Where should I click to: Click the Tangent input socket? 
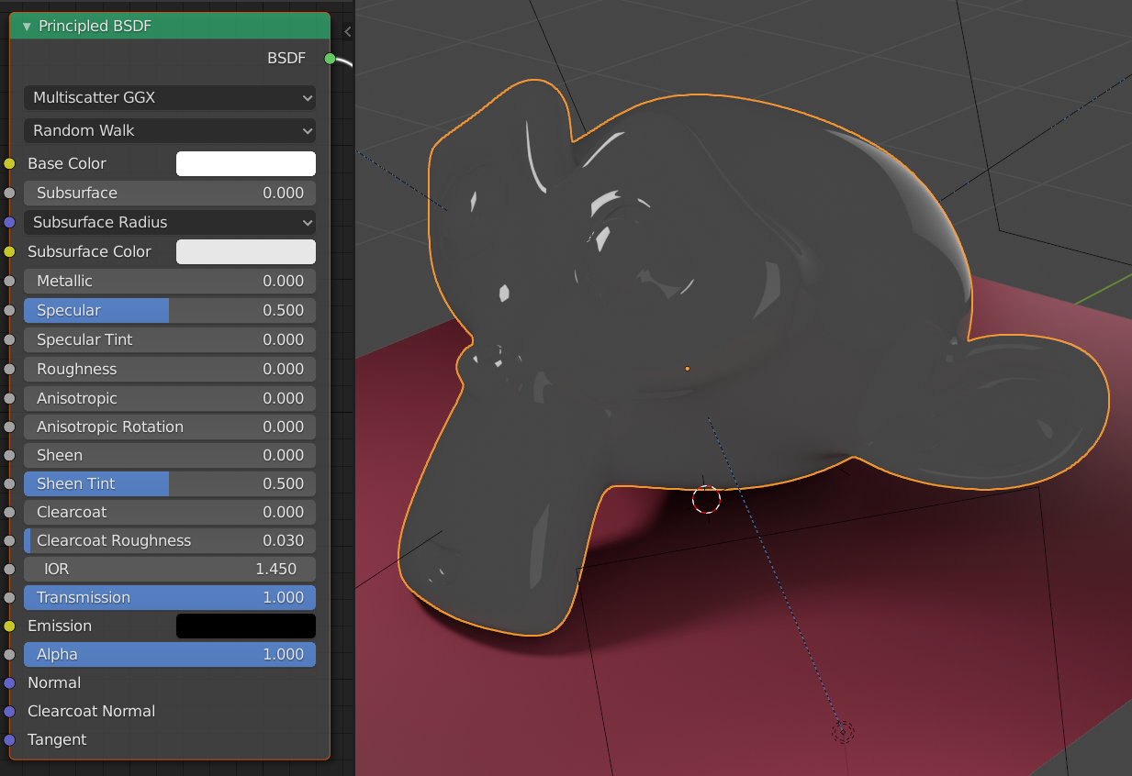pos(9,739)
